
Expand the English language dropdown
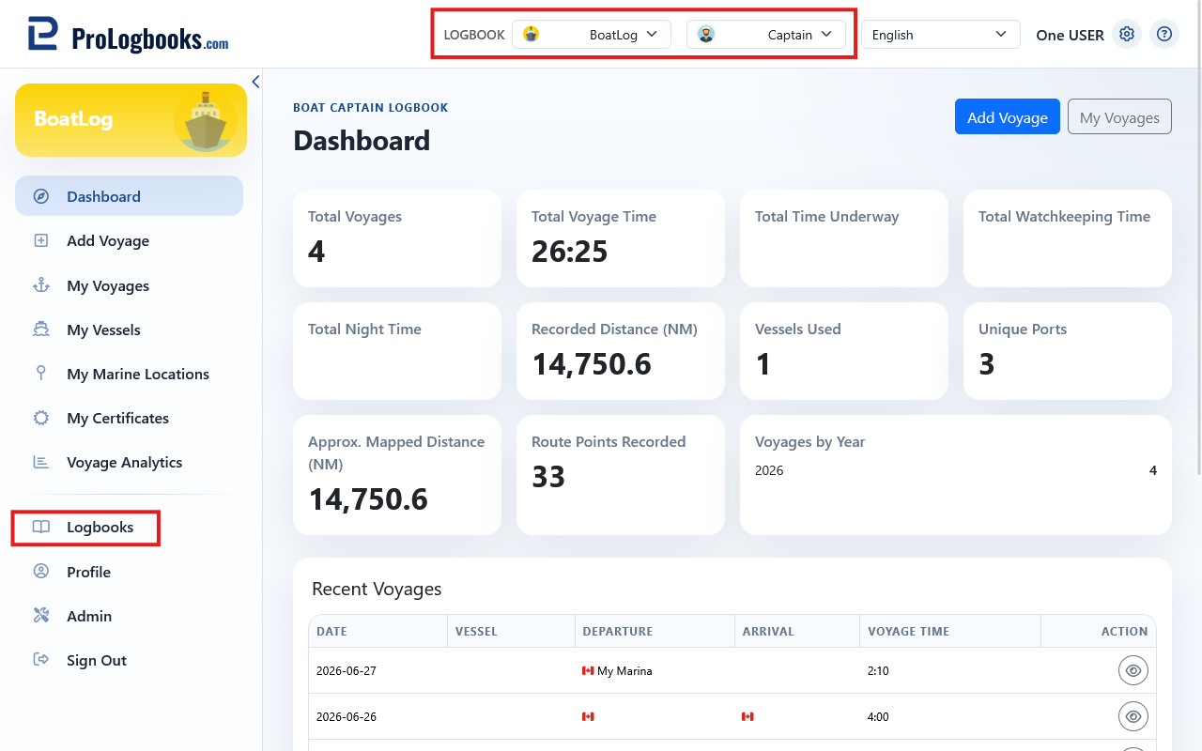[x=941, y=35]
